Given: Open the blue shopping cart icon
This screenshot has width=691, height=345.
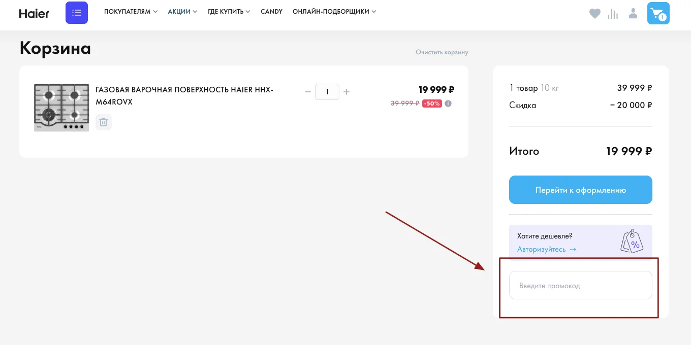Looking at the screenshot, I should tap(658, 13).
